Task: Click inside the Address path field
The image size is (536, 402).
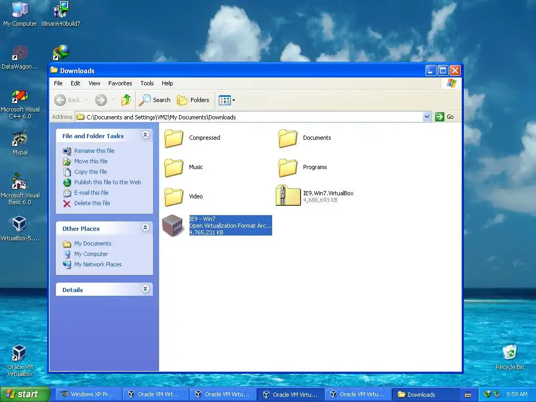Action: (x=249, y=117)
